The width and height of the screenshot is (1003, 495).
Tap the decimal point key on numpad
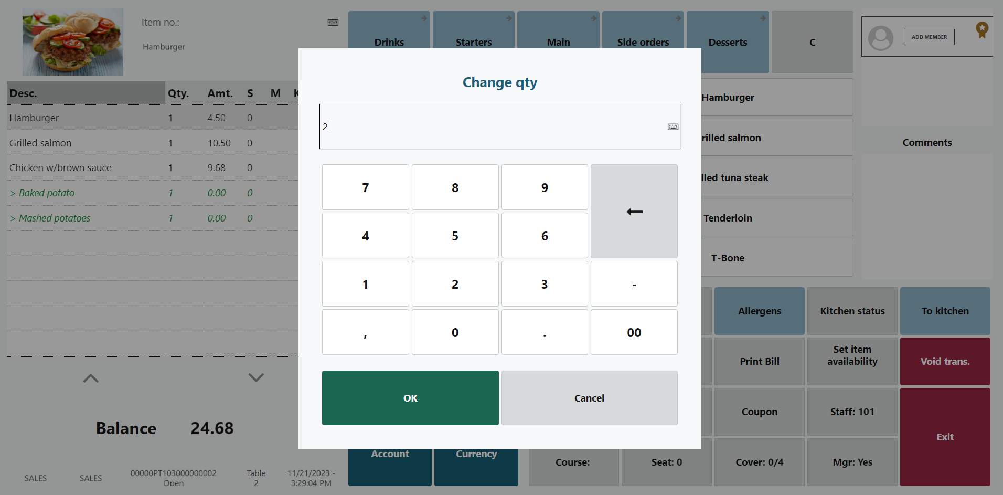[x=545, y=332]
